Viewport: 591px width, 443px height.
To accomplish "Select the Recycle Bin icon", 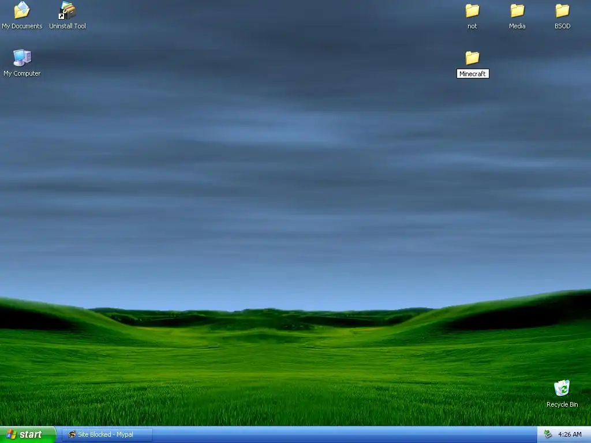I will (x=562, y=388).
